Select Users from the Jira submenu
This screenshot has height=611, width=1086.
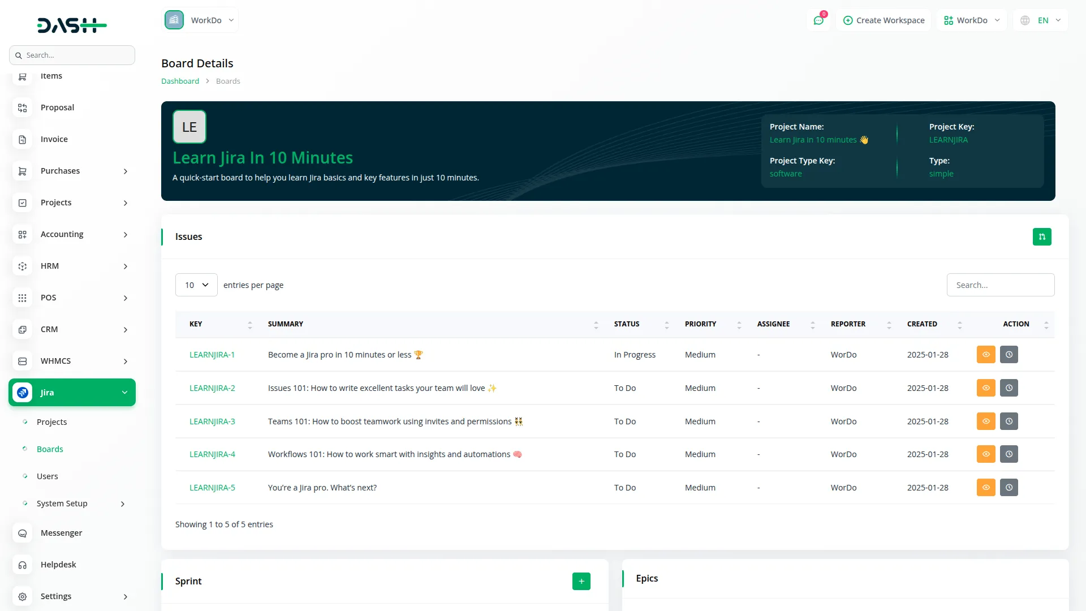click(48, 476)
